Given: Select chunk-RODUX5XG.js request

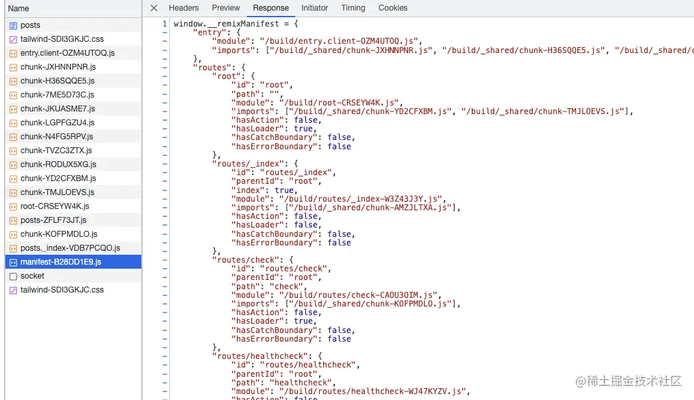Looking at the screenshot, I should pyautogui.click(x=74, y=165).
